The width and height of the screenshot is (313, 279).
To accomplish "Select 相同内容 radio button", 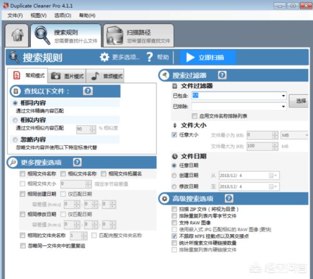I will [x=15, y=103].
